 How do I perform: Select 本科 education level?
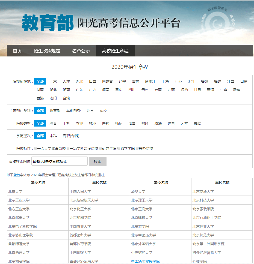pyautogui.click(x=53, y=136)
